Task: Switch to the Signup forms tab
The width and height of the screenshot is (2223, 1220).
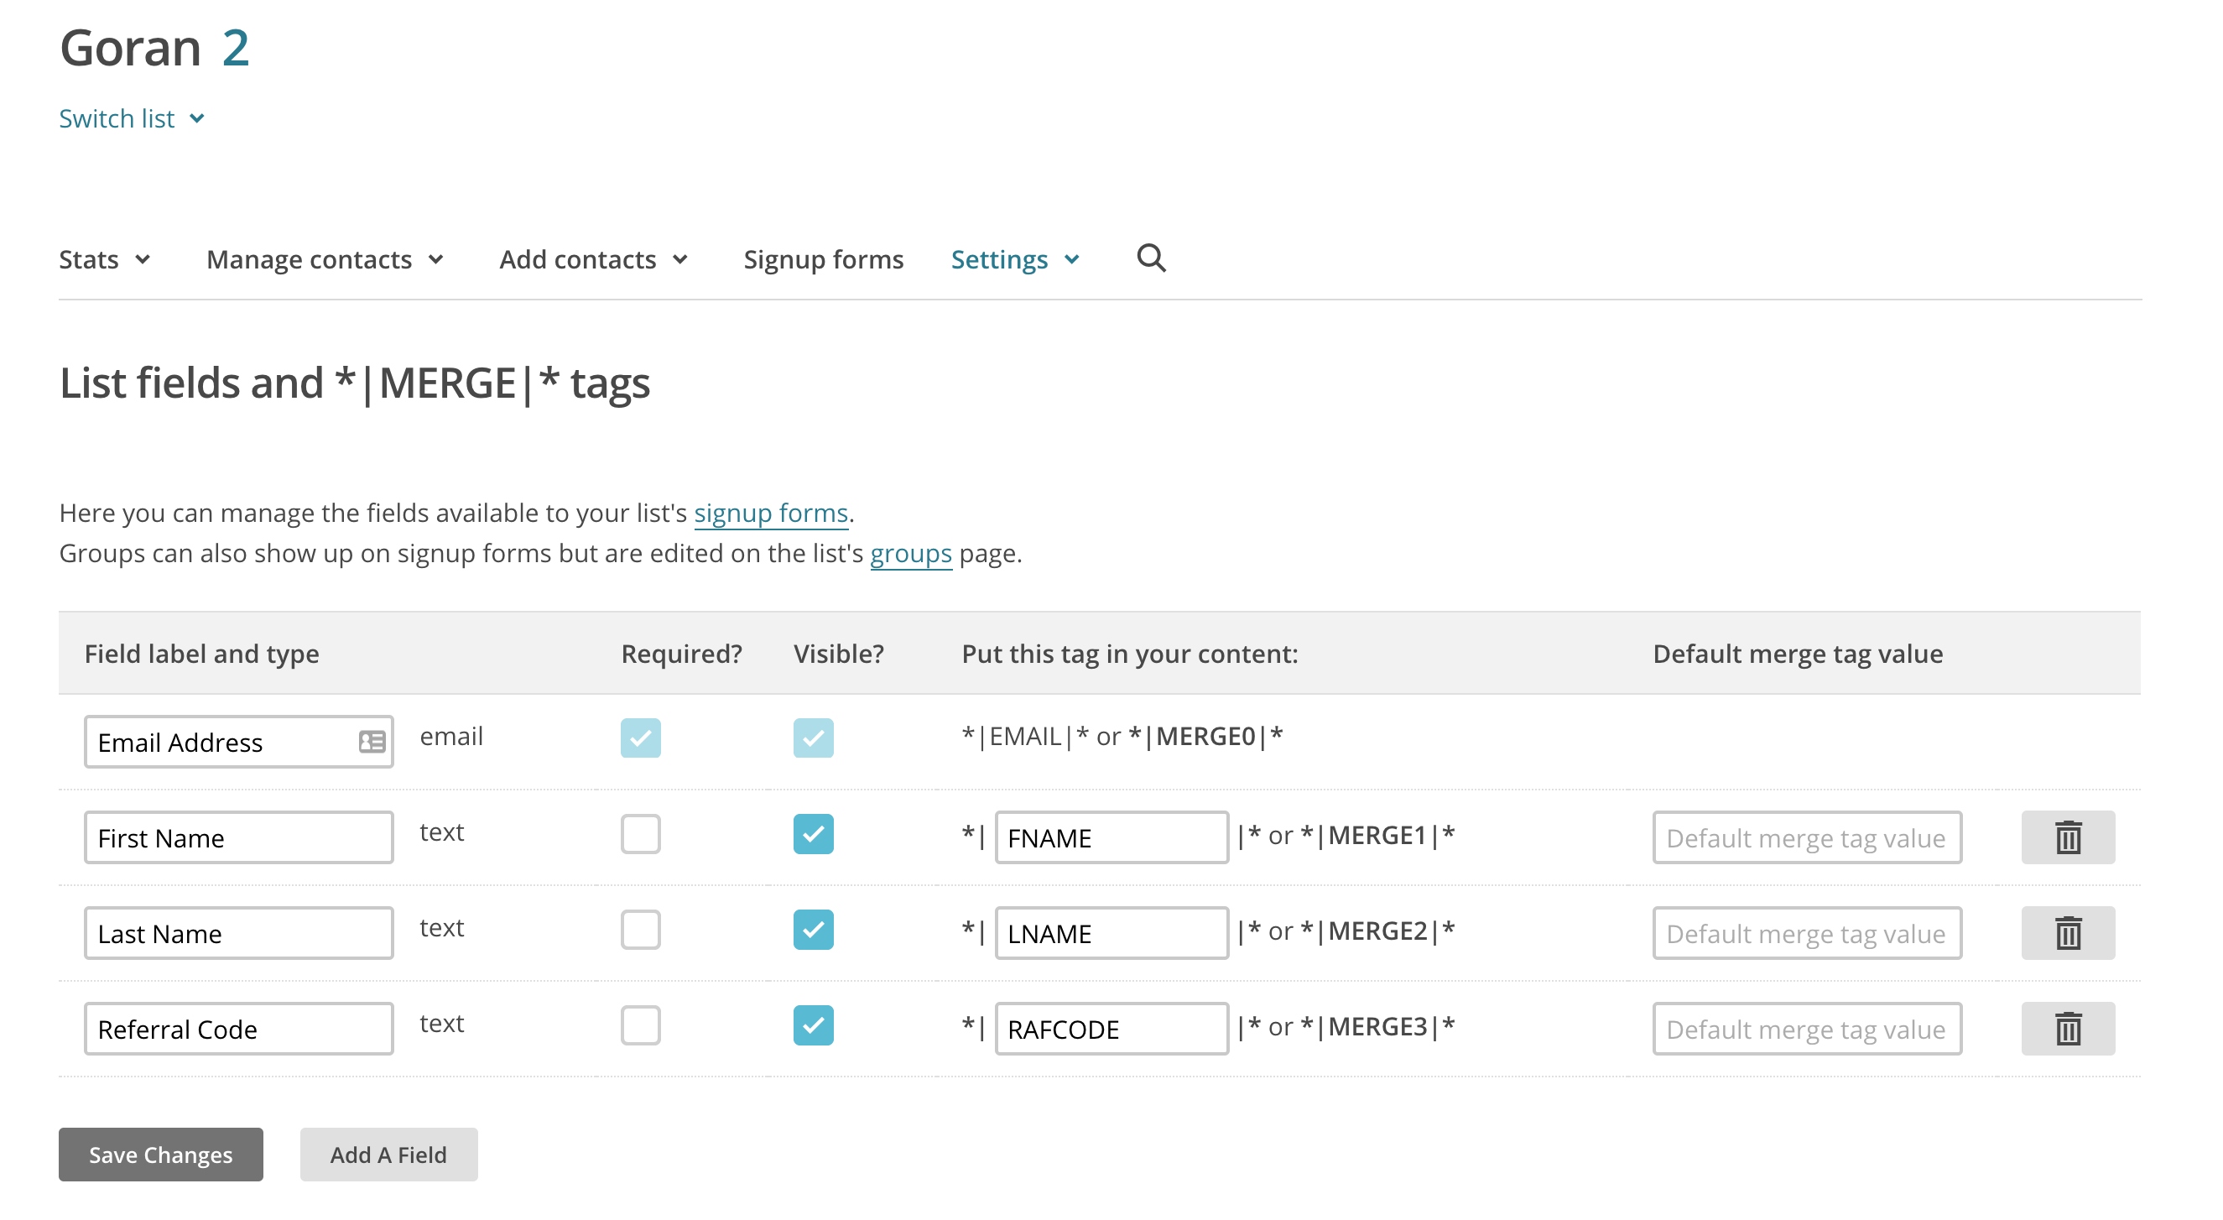Action: pos(823,258)
